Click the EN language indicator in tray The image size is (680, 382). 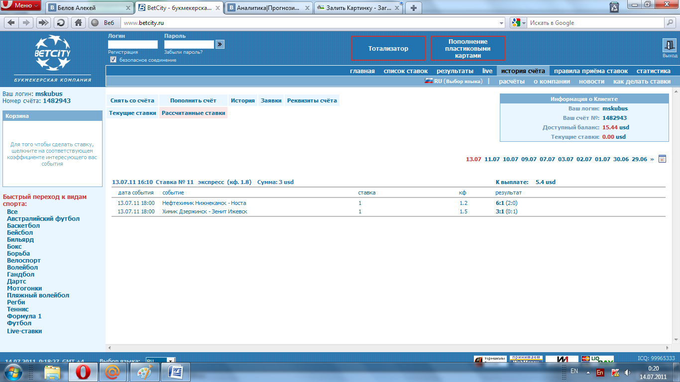[574, 371]
